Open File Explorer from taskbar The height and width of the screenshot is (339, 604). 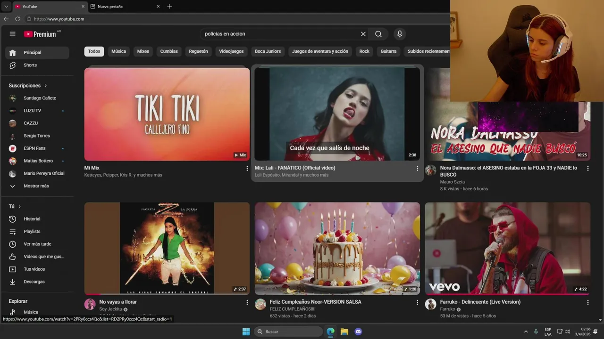click(344, 331)
